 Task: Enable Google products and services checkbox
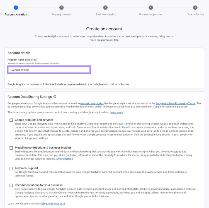(11, 120)
